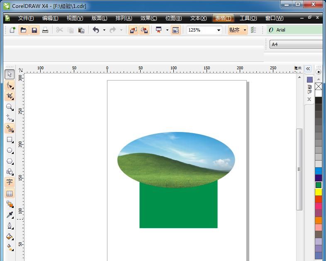Open the 文本(X) menu

coord(198,18)
